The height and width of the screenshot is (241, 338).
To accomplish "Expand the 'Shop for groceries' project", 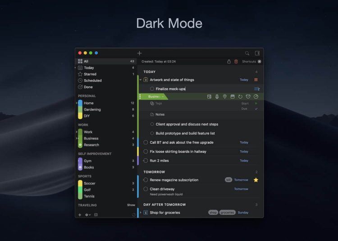I will click(x=140, y=213).
